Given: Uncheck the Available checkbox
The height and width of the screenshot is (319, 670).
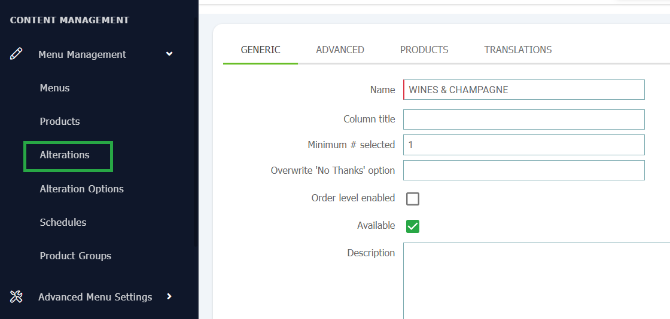Looking at the screenshot, I should coord(413,226).
